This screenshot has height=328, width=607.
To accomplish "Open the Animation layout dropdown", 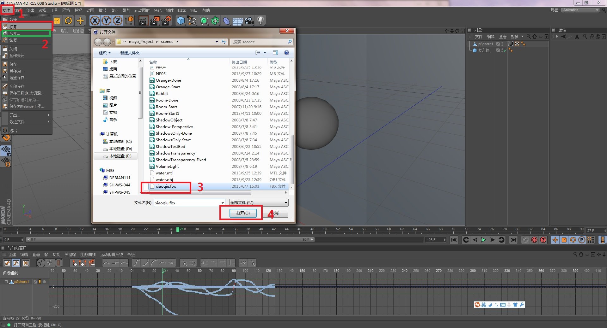I will [580, 10].
